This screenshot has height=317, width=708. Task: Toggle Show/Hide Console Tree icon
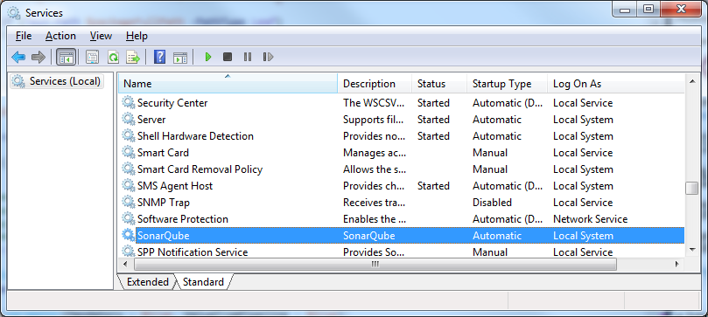pyautogui.click(x=66, y=57)
